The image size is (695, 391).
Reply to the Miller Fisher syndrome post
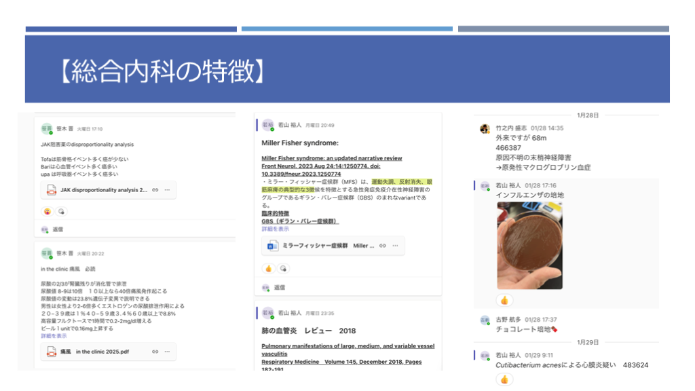pyautogui.click(x=279, y=287)
